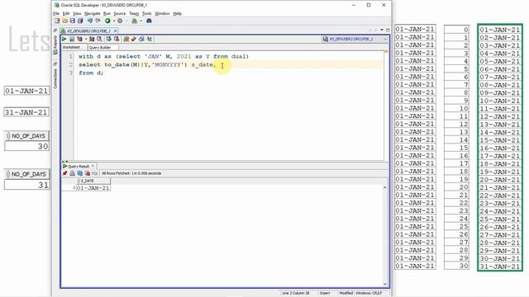Click the green Back navigation icon
529x297 pixels.
pyautogui.click(x=107, y=21)
